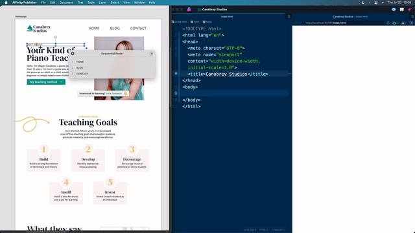
Task: Open the text size dropdown in preview bar
Action: click(x=404, y=23)
